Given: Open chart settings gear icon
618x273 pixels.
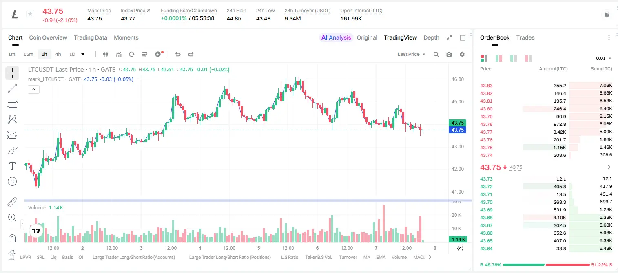Looking at the screenshot, I should [x=462, y=54].
